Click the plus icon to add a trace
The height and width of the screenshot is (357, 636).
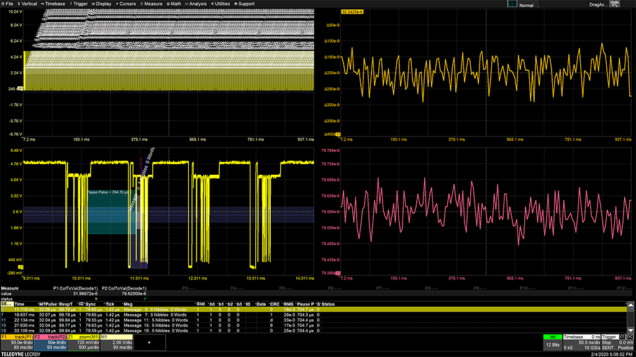149,342
